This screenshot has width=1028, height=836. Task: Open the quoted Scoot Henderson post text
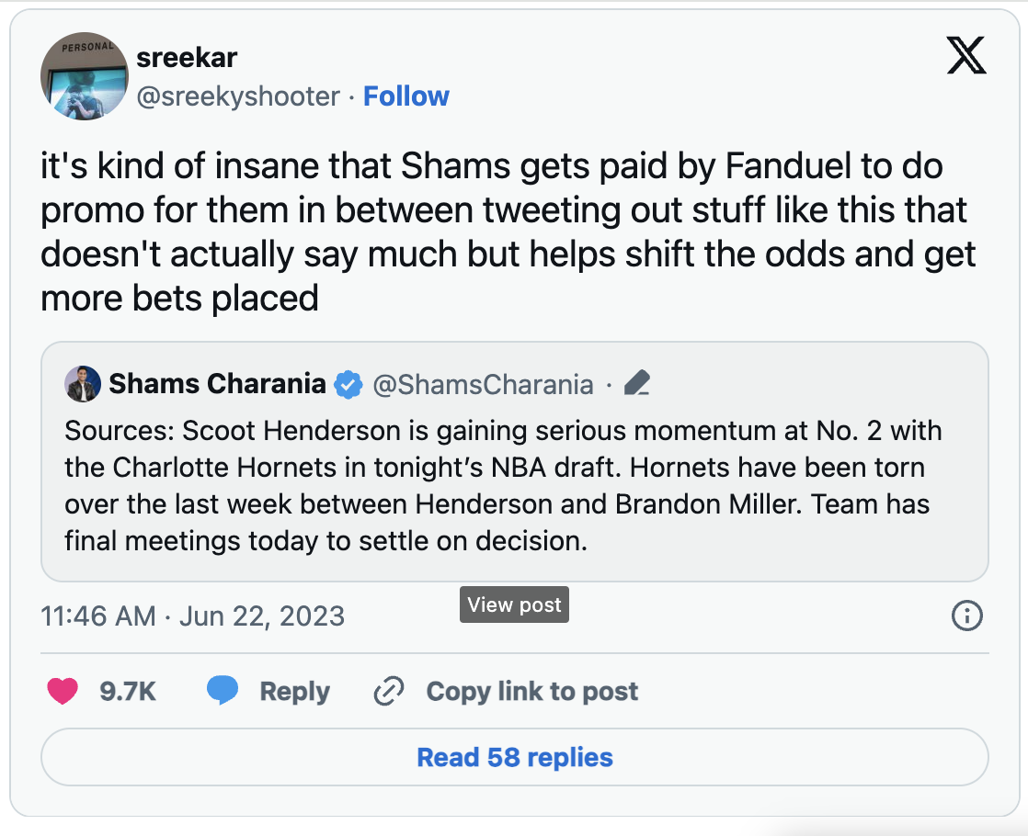(x=504, y=485)
